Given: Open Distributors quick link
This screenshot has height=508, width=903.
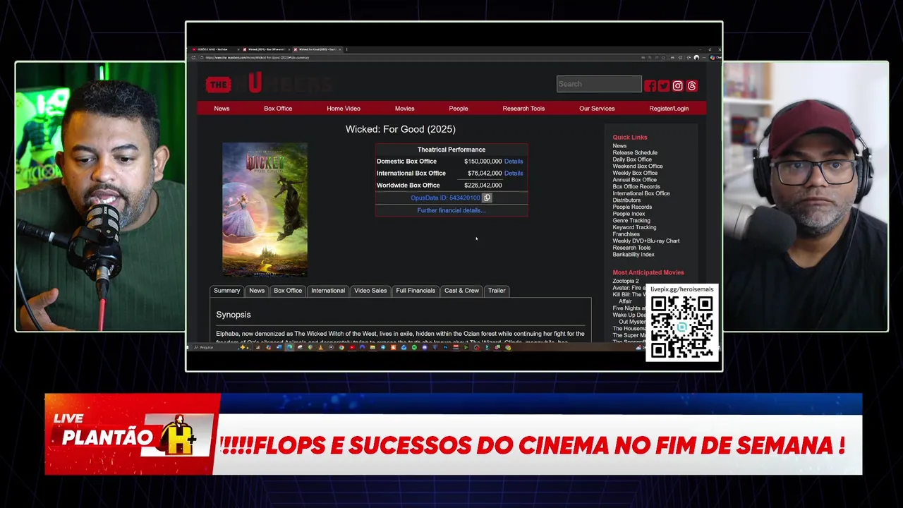Looking at the screenshot, I should point(626,200).
